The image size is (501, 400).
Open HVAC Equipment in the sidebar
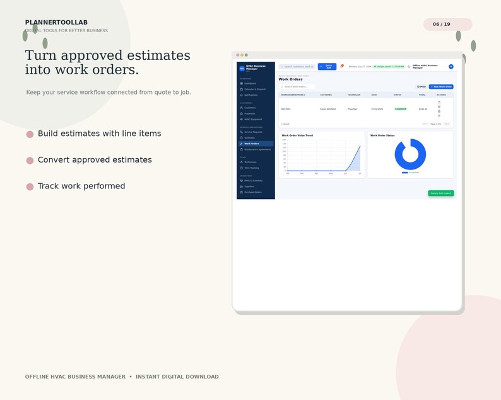(x=255, y=119)
